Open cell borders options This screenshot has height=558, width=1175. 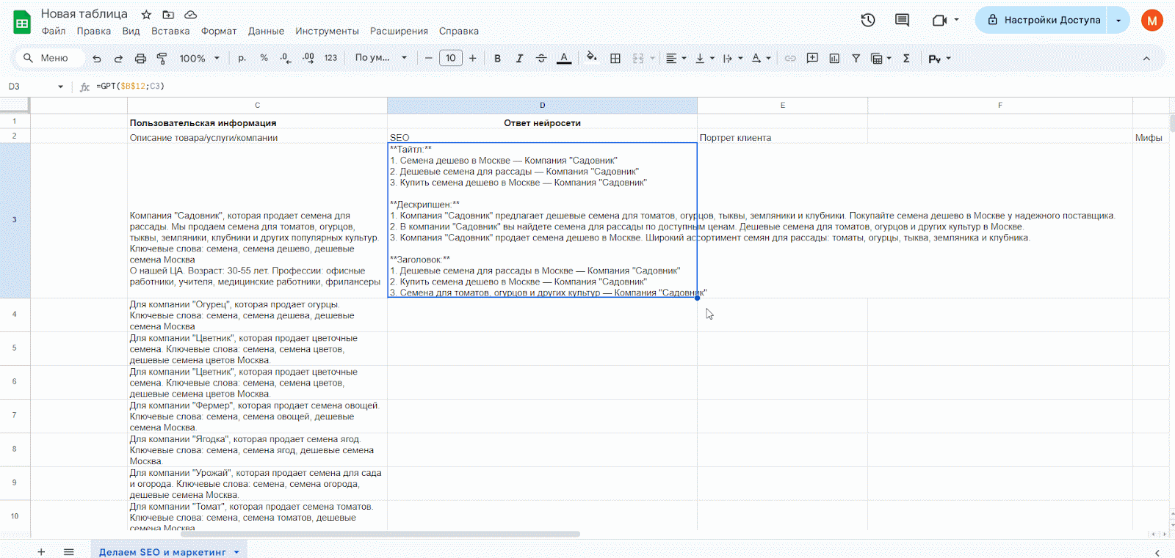[x=615, y=59]
